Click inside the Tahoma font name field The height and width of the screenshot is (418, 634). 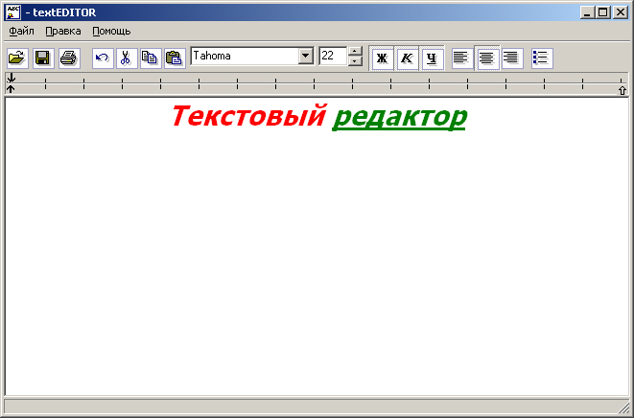click(x=245, y=56)
